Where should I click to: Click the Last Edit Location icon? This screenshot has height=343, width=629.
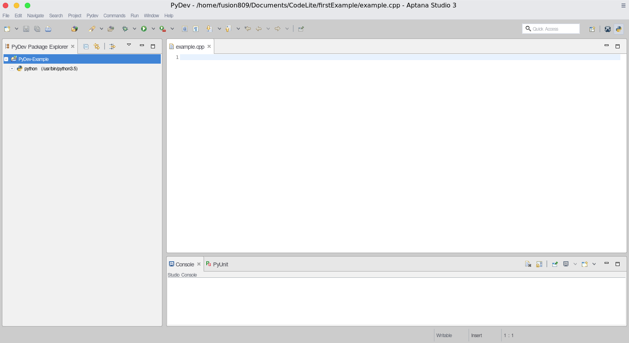pos(248,29)
